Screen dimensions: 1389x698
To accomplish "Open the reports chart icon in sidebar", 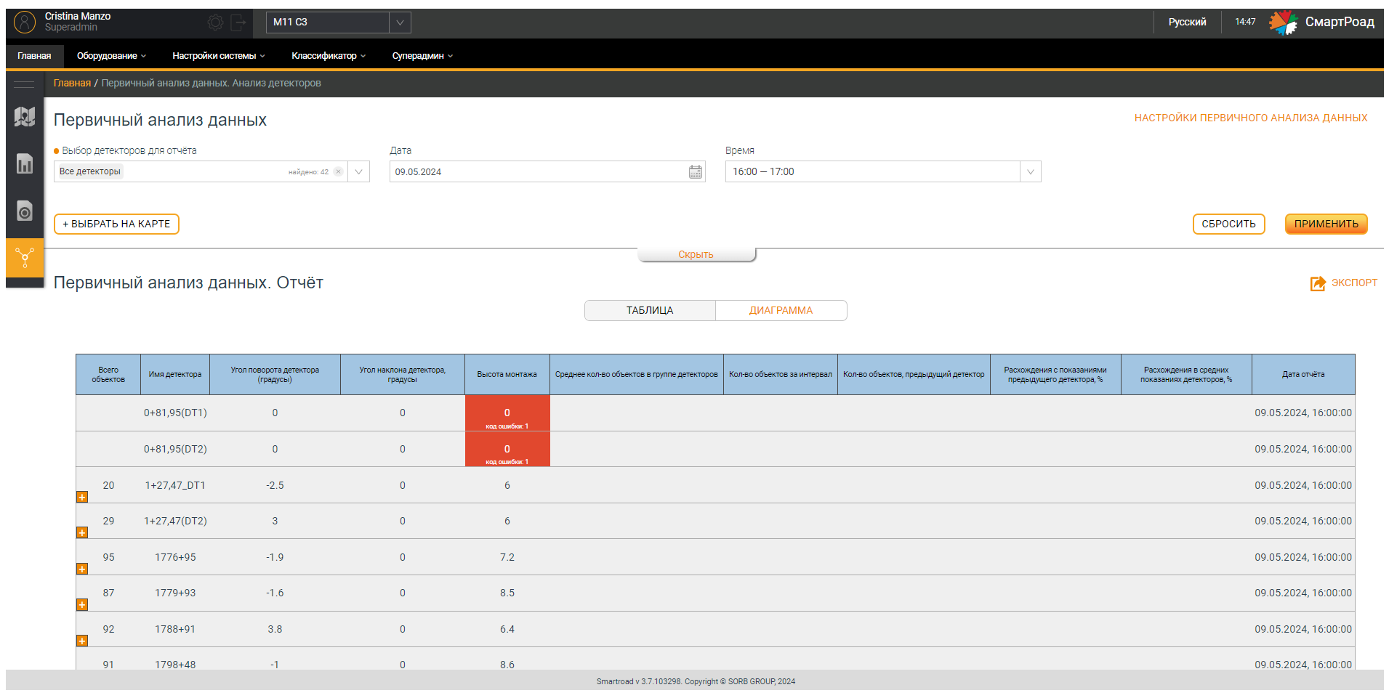I will 25,163.
